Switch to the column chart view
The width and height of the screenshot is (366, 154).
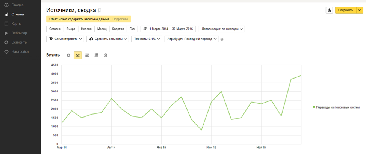[97, 55]
